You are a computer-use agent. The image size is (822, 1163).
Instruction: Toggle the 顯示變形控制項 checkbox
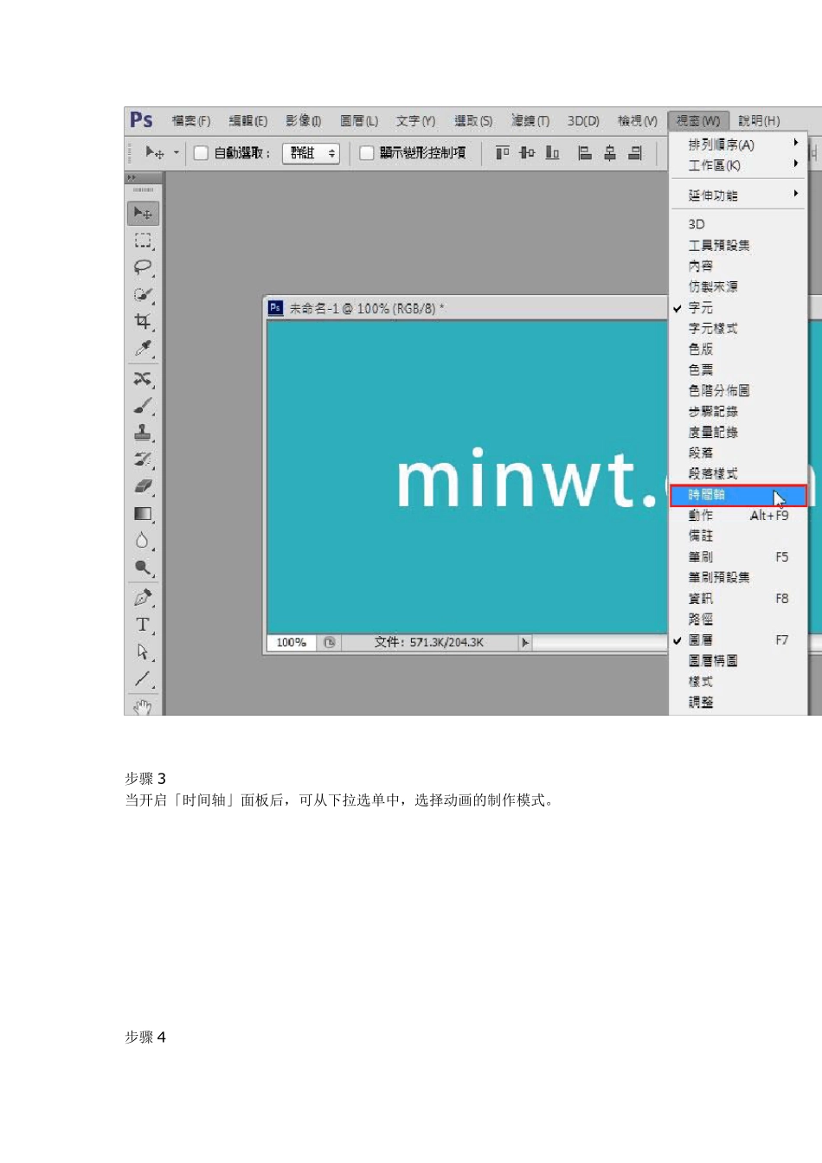point(367,153)
